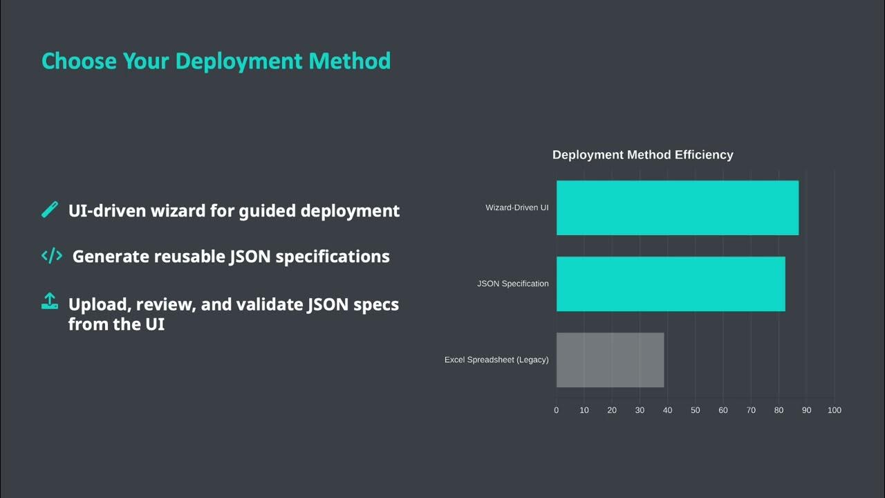This screenshot has width=885, height=498.
Task: Click 'UI-driven wizard for guided deployment' text
Action: coord(234,211)
